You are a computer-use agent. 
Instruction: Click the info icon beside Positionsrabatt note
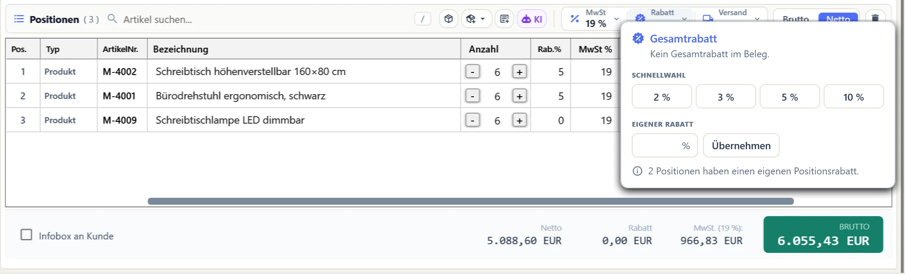(x=637, y=171)
